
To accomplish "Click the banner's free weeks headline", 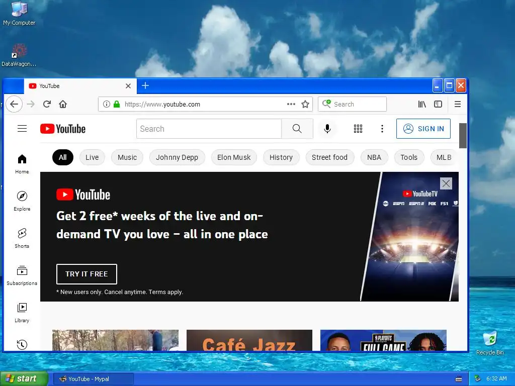I will pyautogui.click(x=162, y=225).
